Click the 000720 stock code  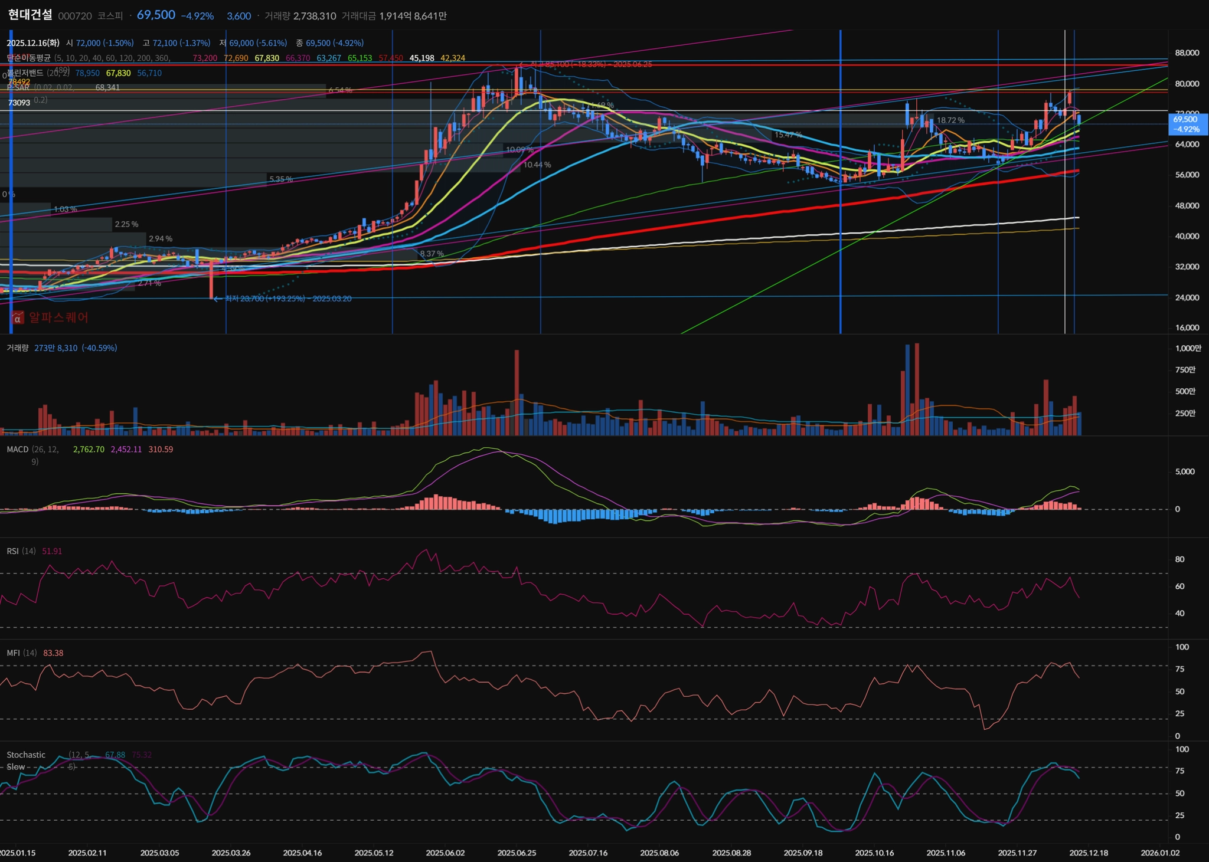tap(75, 16)
